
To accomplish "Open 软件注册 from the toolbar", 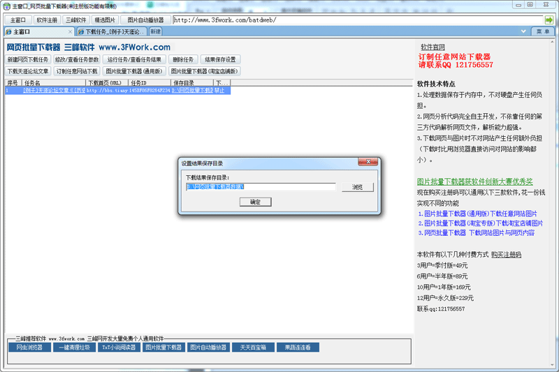I will (47, 20).
